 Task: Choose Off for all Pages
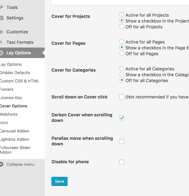point(122,53)
